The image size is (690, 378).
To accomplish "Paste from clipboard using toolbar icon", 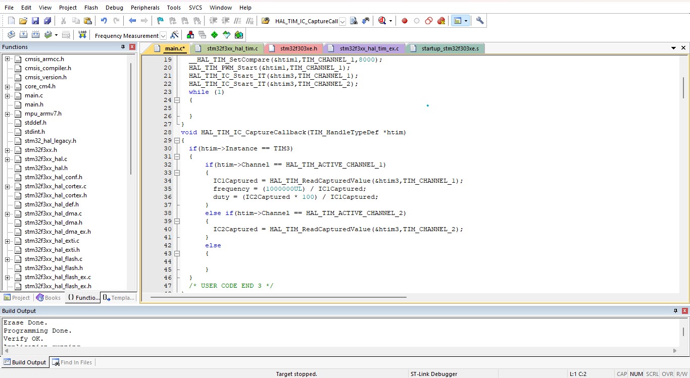I will (x=88, y=21).
